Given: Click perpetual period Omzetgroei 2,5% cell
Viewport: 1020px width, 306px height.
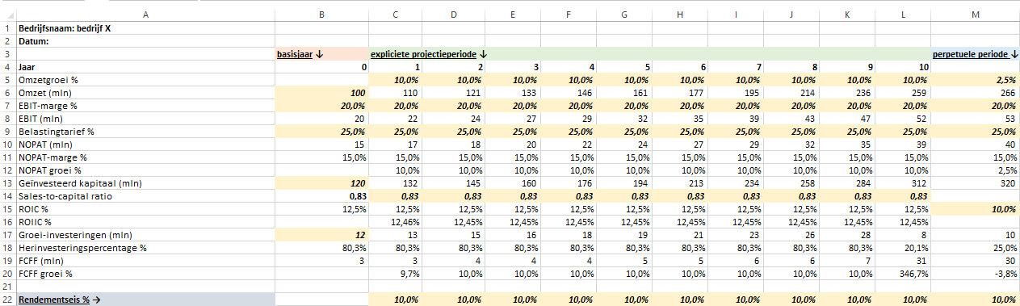Looking at the screenshot, I should point(976,80).
